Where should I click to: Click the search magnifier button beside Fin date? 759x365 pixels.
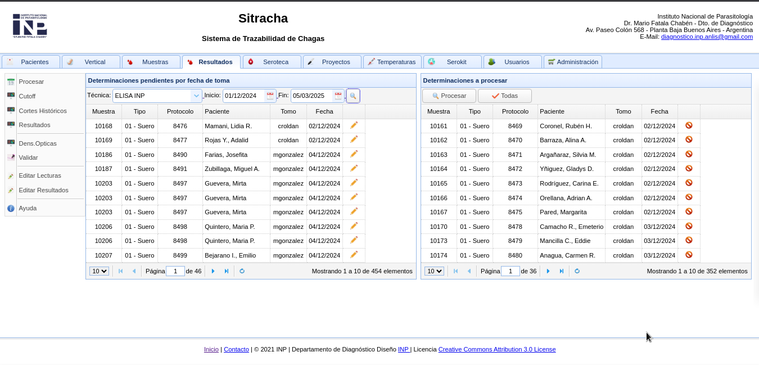(353, 96)
